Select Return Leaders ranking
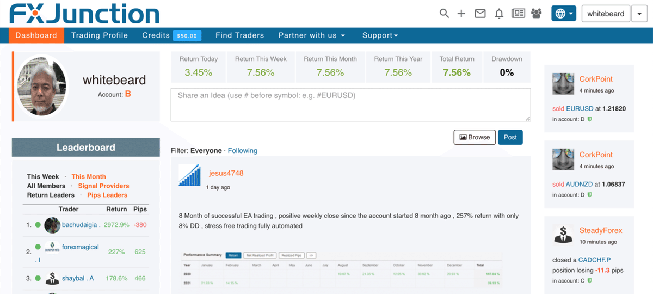653x294 pixels. [x=51, y=195]
